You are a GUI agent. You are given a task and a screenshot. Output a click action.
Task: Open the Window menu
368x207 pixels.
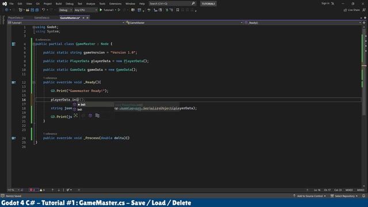click(x=131, y=4)
